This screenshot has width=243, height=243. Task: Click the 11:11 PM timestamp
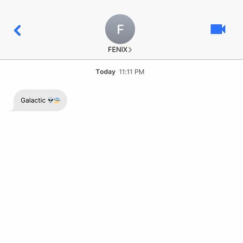pyautogui.click(x=132, y=72)
